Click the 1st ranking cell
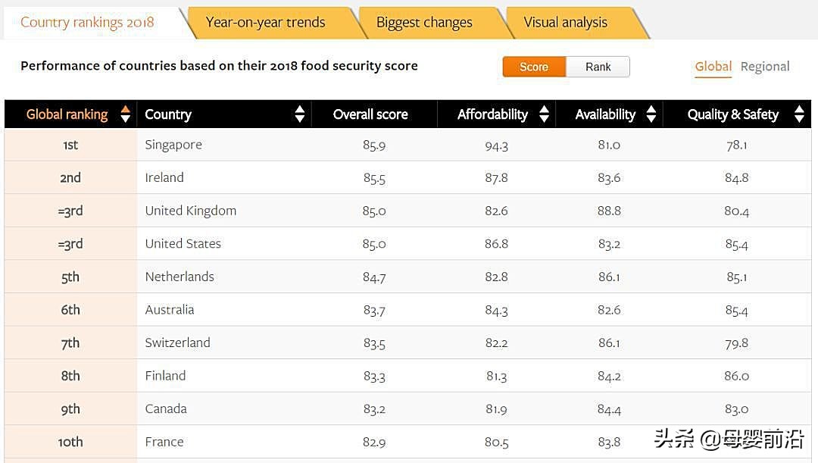Image resolution: width=818 pixels, height=463 pixels. pyautogui.click(x=70, y=145)
